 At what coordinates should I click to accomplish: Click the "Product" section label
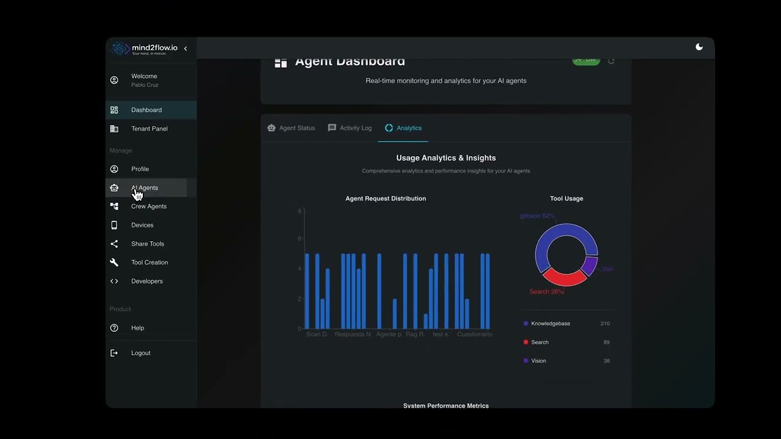(x=120, y=309)
